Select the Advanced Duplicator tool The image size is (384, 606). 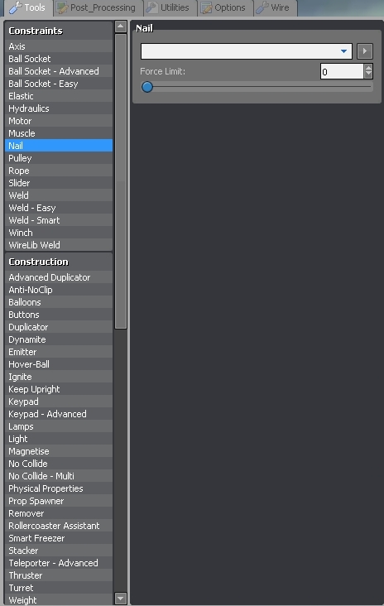(59, 277)
